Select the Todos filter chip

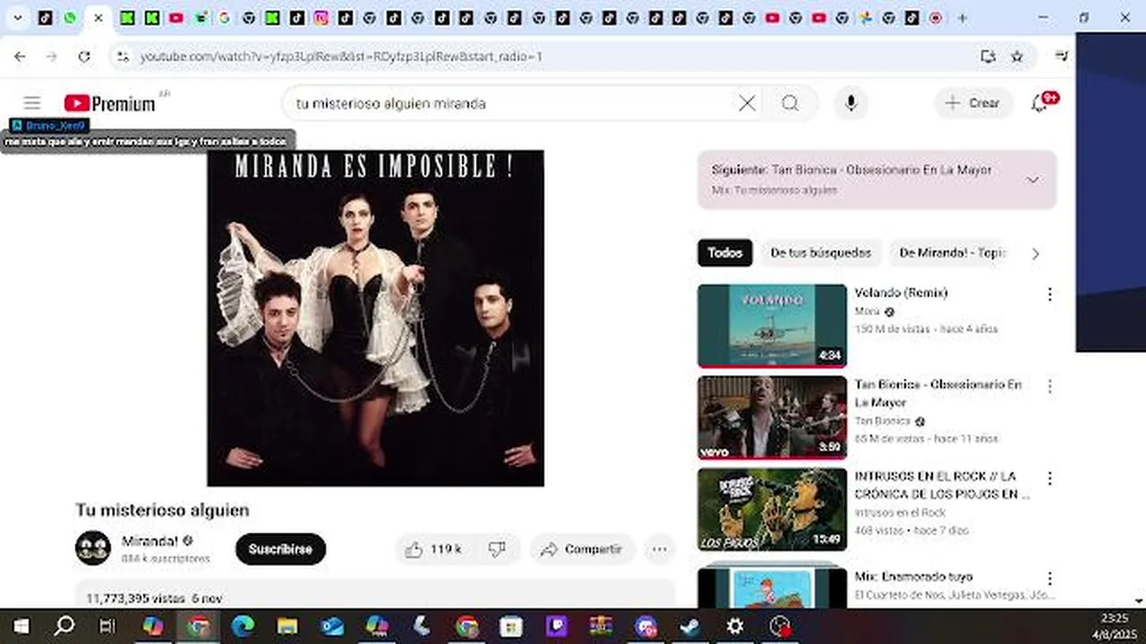724,253
